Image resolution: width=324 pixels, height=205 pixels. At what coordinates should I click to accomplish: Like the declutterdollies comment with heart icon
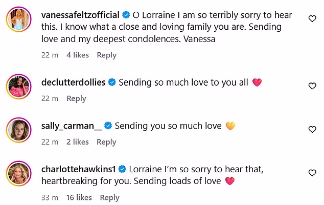click(312, 86)
